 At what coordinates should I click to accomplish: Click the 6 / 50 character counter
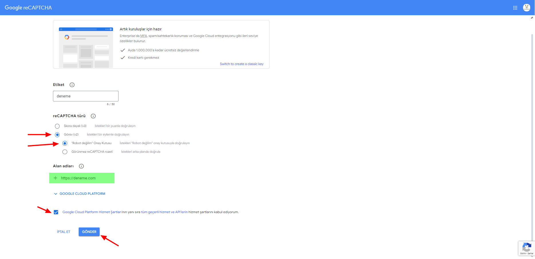[111, 104]
